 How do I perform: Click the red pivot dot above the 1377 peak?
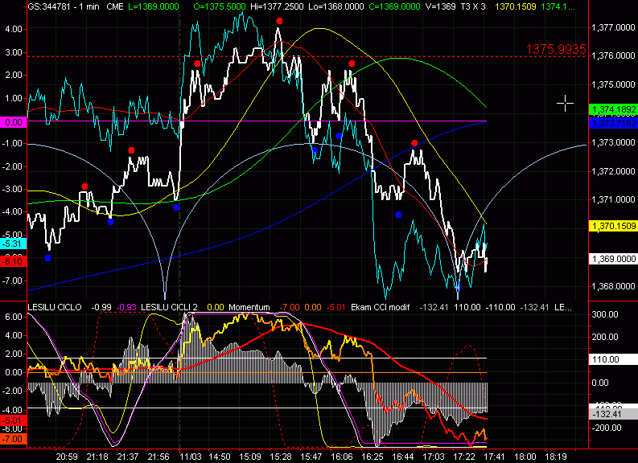(x=279, y=21)
